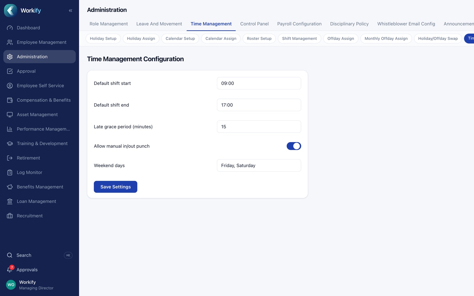Open Recruitment in the sidebar
Viewport: 474px width, 296px height.
coord(39,216)
